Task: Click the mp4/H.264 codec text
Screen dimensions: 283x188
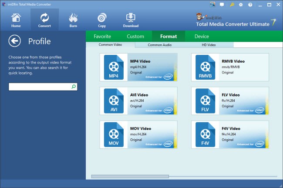Action: 138,67
